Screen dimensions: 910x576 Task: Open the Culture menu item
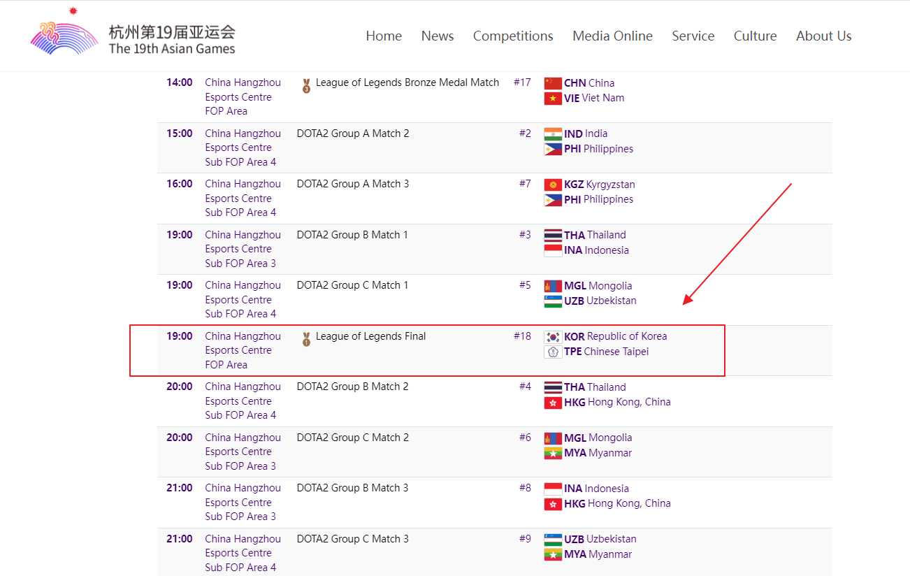point(755,36)
